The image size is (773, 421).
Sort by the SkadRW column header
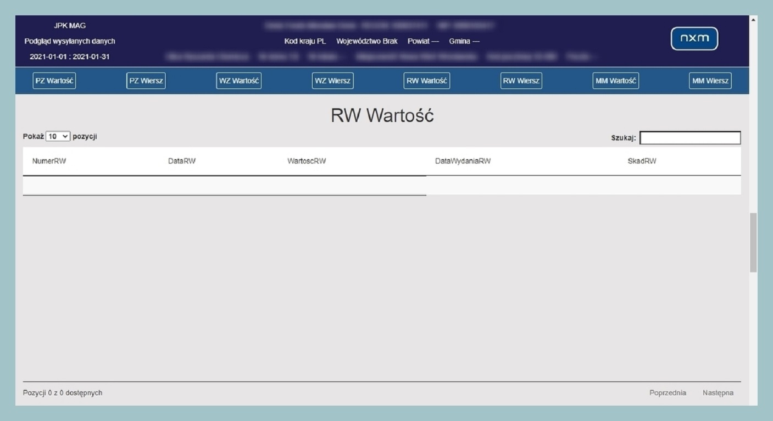point(642,161)
